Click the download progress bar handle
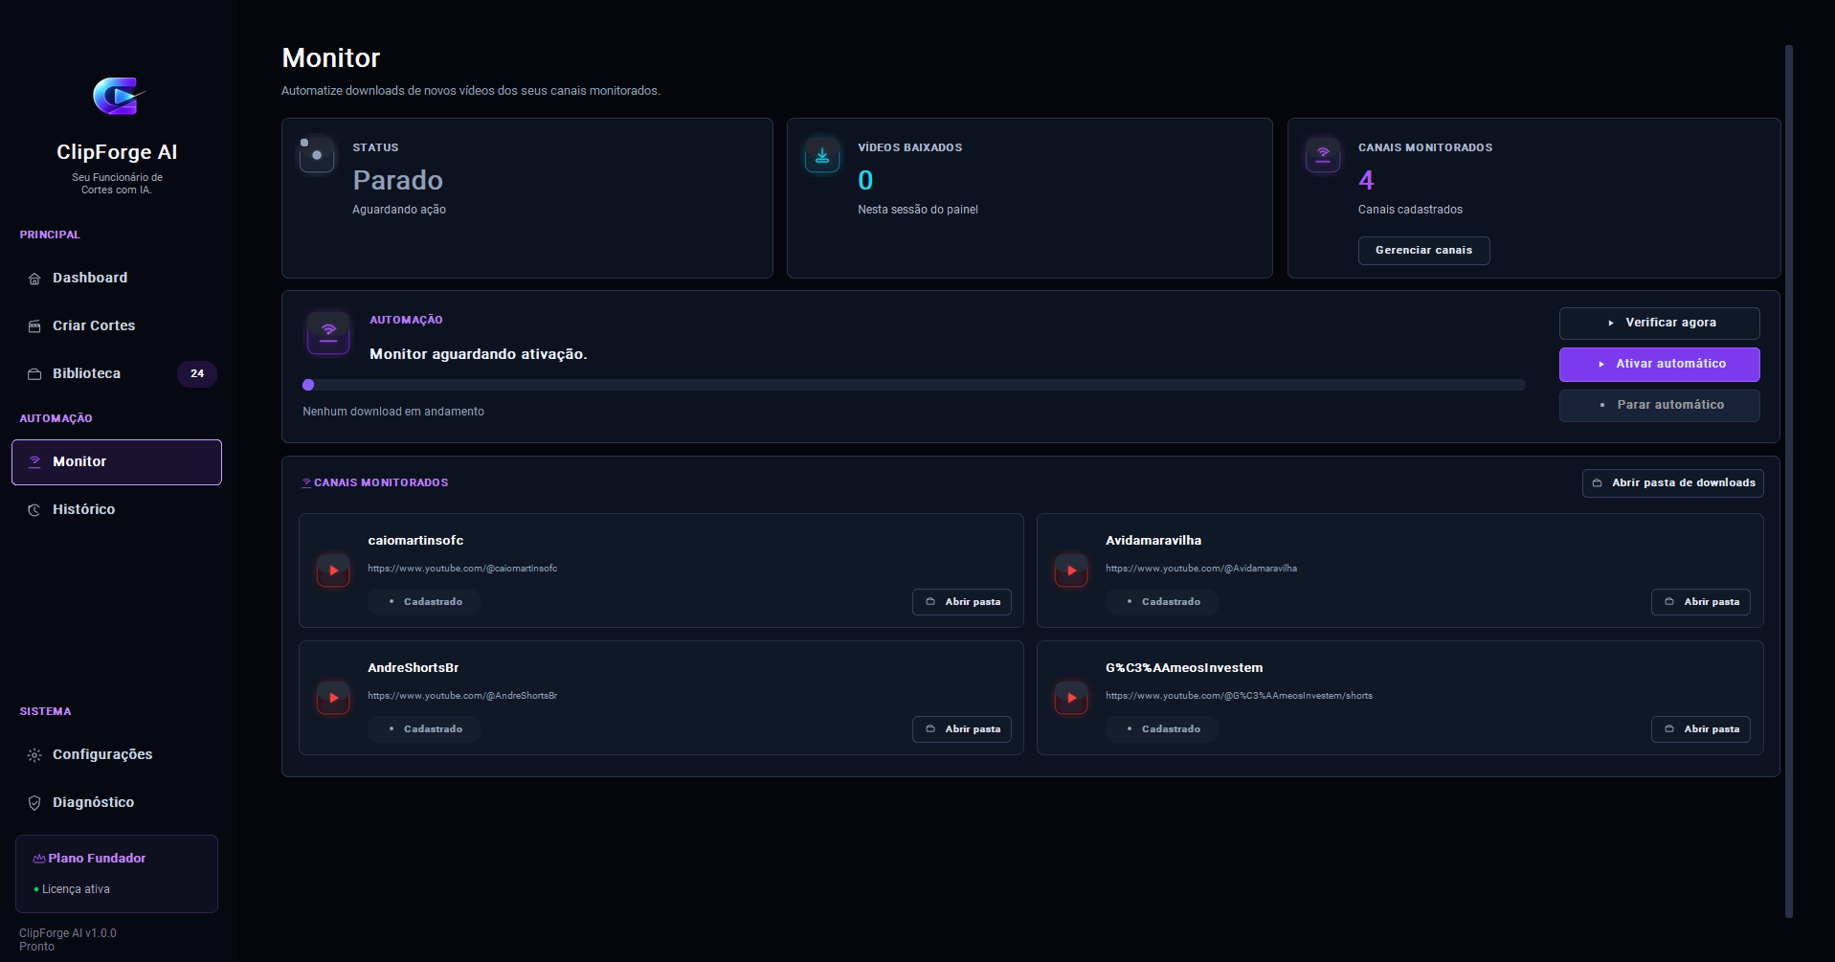1835x962 pixels. pyautogui.click(x=308, y=385)
